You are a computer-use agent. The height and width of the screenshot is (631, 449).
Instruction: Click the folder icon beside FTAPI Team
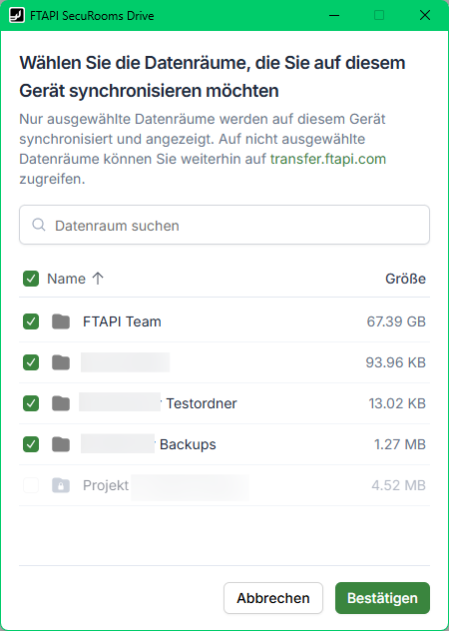coord(61,321)
